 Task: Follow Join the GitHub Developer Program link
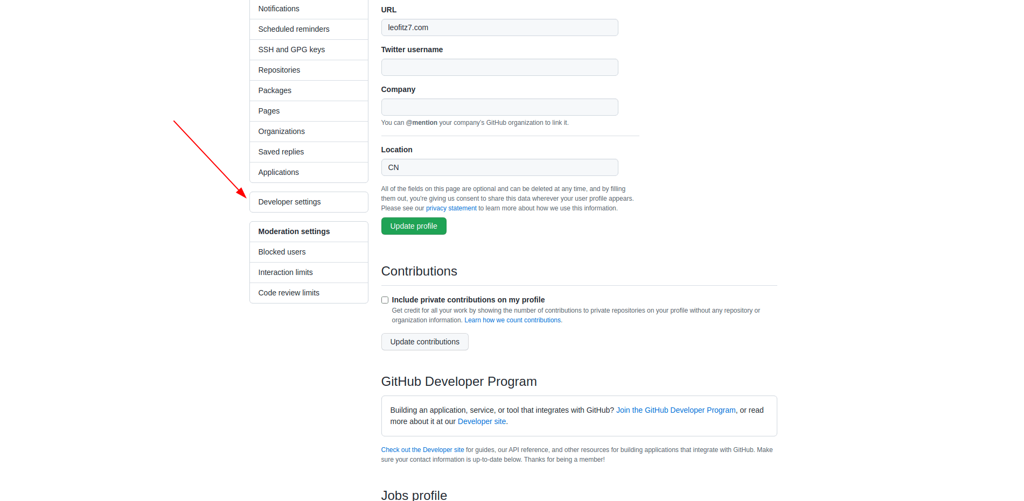click(x=675, y=410)
